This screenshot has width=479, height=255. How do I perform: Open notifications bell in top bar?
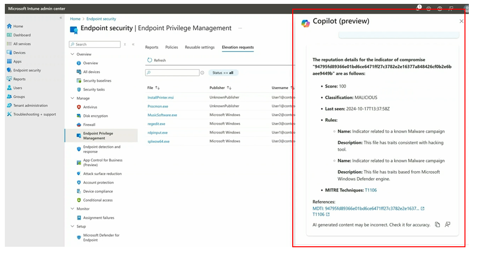click(x=418, y=9)
